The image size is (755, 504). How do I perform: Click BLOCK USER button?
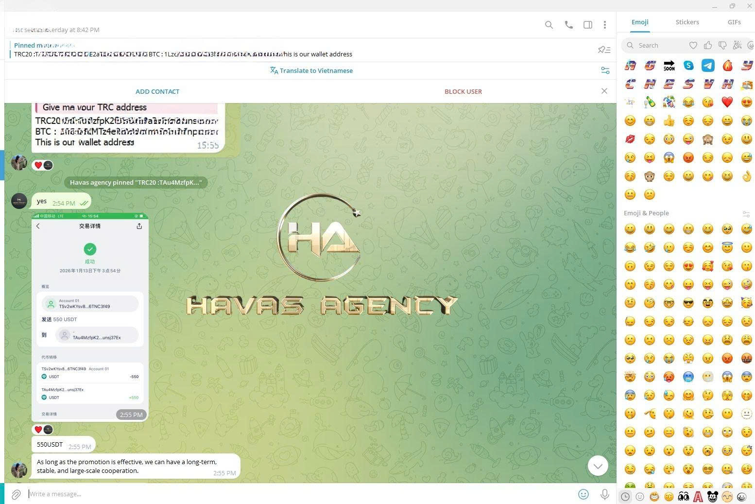463,91
